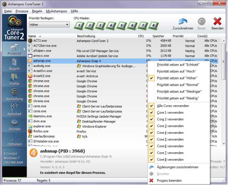Open the Prozesse menu in menu bar
Screen dimensions: 228x185
(22, 11)
